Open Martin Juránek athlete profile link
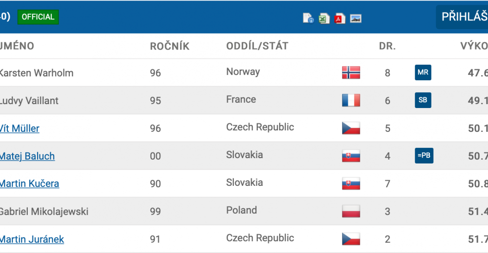This screenshot has width=488, height=253. pos(32,239)
